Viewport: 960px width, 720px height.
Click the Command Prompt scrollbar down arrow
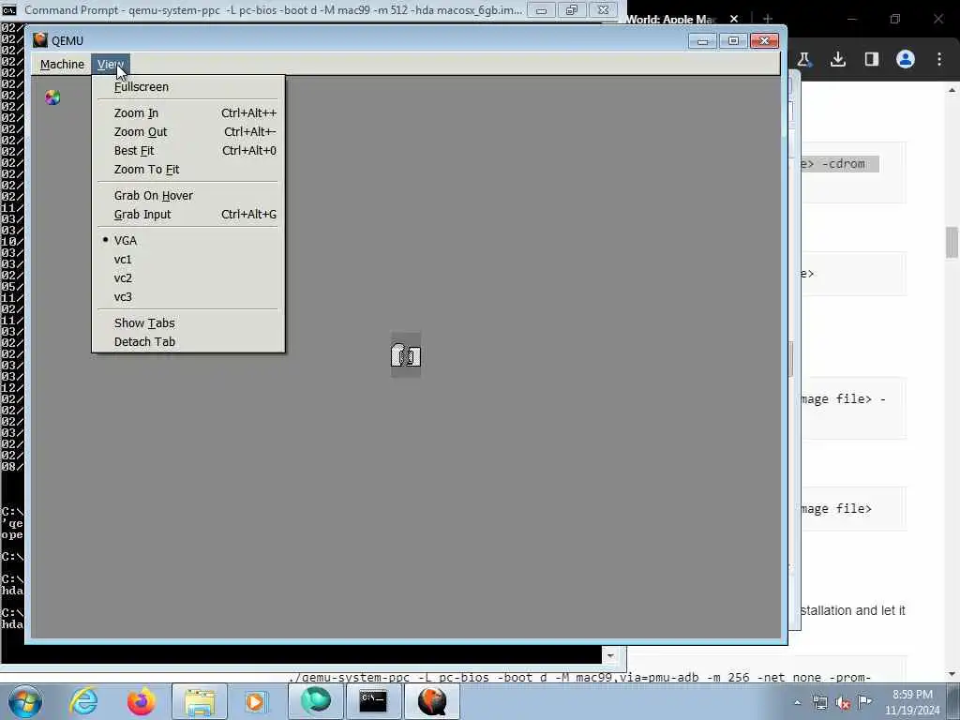click(x=610, y=655)
